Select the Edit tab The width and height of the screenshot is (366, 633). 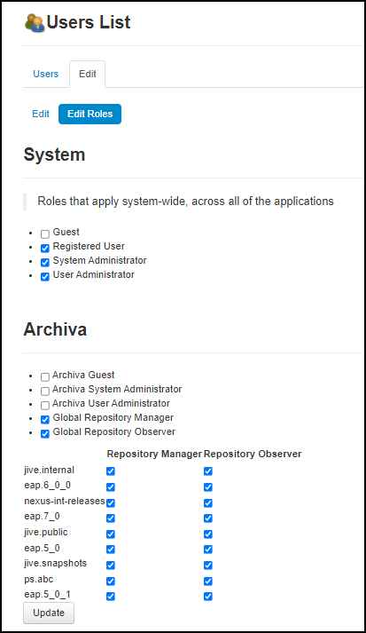[88, 74]
